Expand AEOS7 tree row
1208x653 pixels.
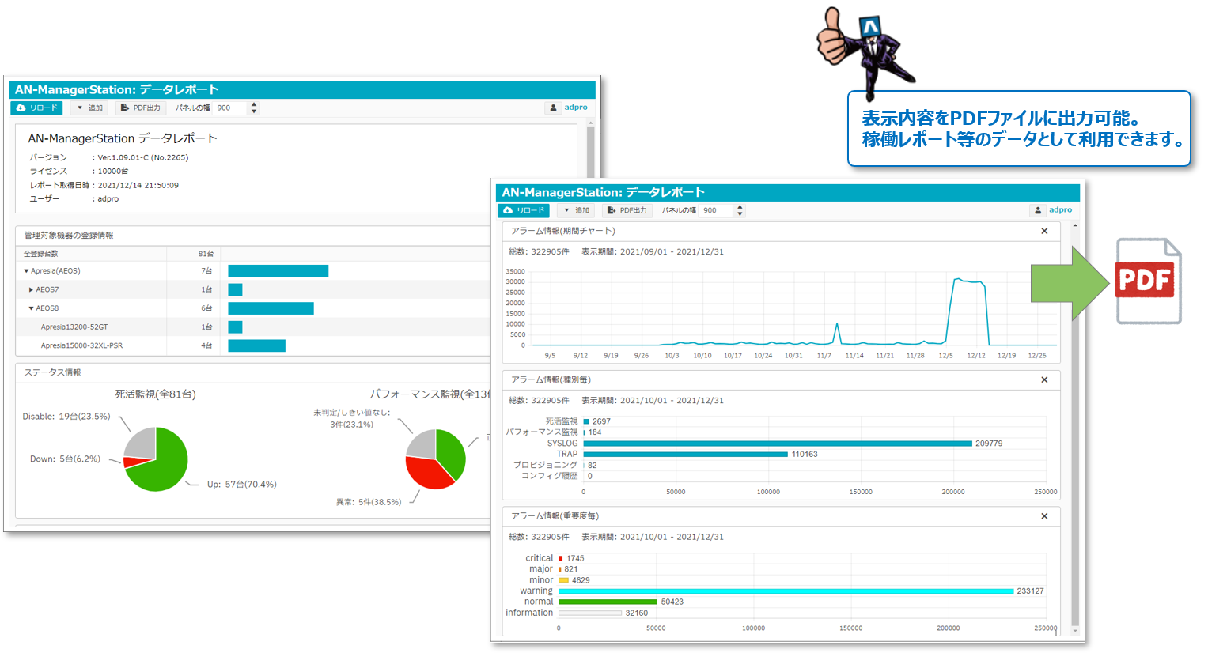(31, 289)
